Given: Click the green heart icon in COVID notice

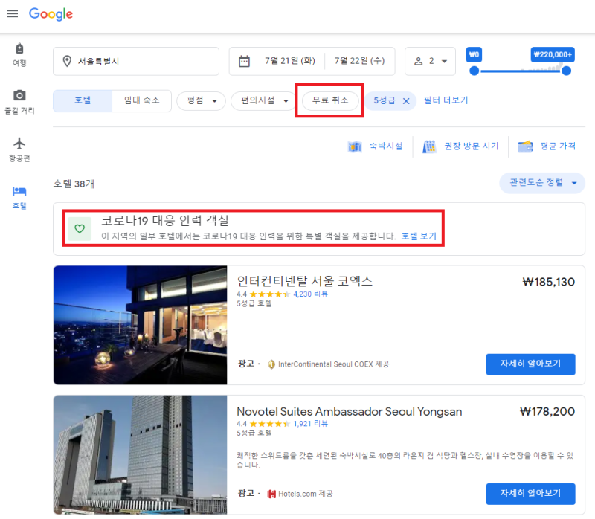Looking at the screenshot, I should coord(80,229).
